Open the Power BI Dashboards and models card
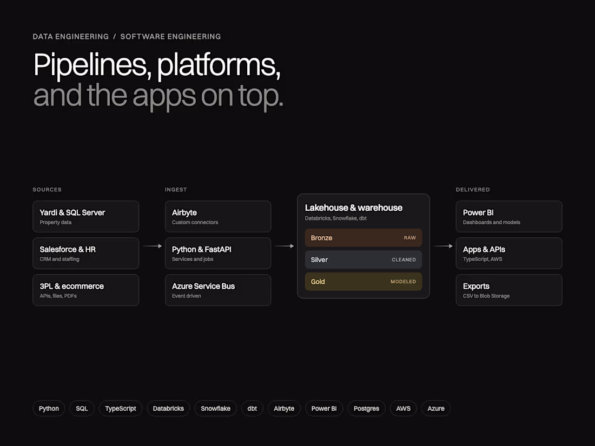Image resolution: width=595 pixels, height=446 pixels. tap(509, 217)
